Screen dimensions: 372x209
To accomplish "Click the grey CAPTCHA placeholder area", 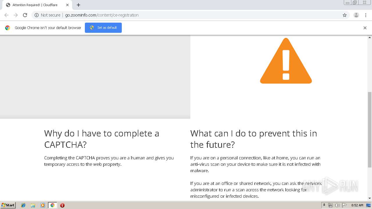I will tap(95, 77).
